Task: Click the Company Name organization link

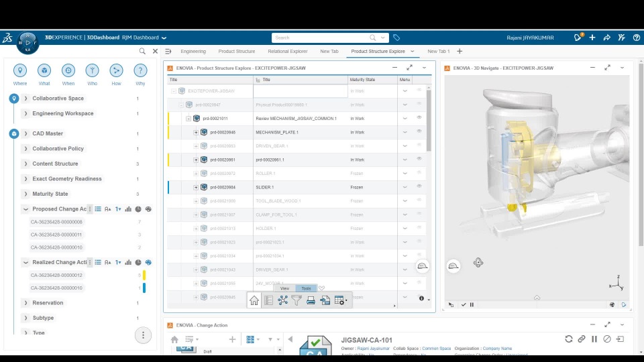Action: [x=497, y=349]
